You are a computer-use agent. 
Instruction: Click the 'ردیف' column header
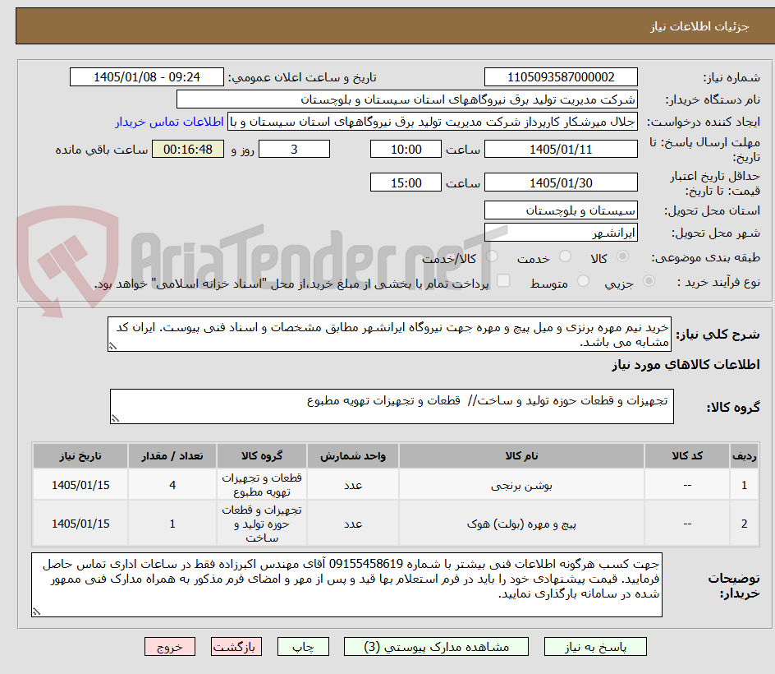click(744, 455)
